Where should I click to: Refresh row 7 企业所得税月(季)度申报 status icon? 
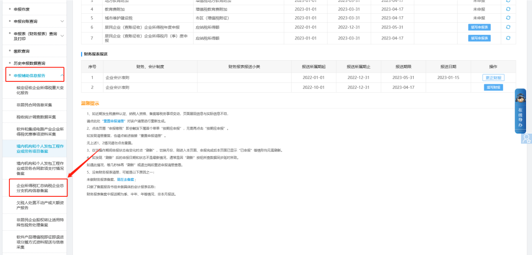(508, 38)
